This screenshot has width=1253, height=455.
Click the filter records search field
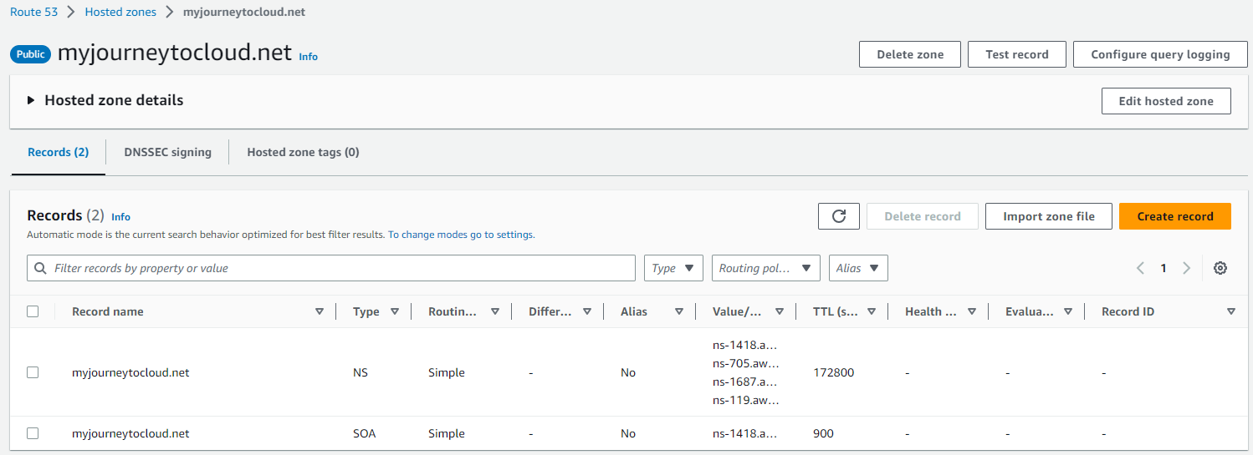pos(335,268)
